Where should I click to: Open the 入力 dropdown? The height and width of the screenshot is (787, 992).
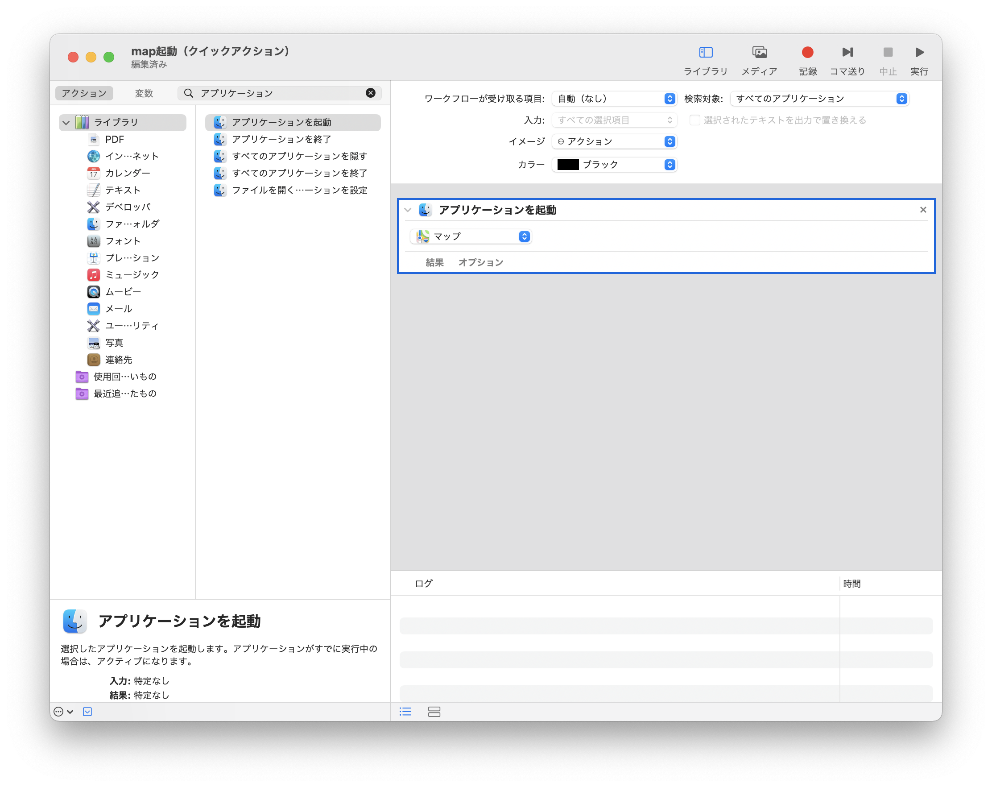(x=614, y=120)
